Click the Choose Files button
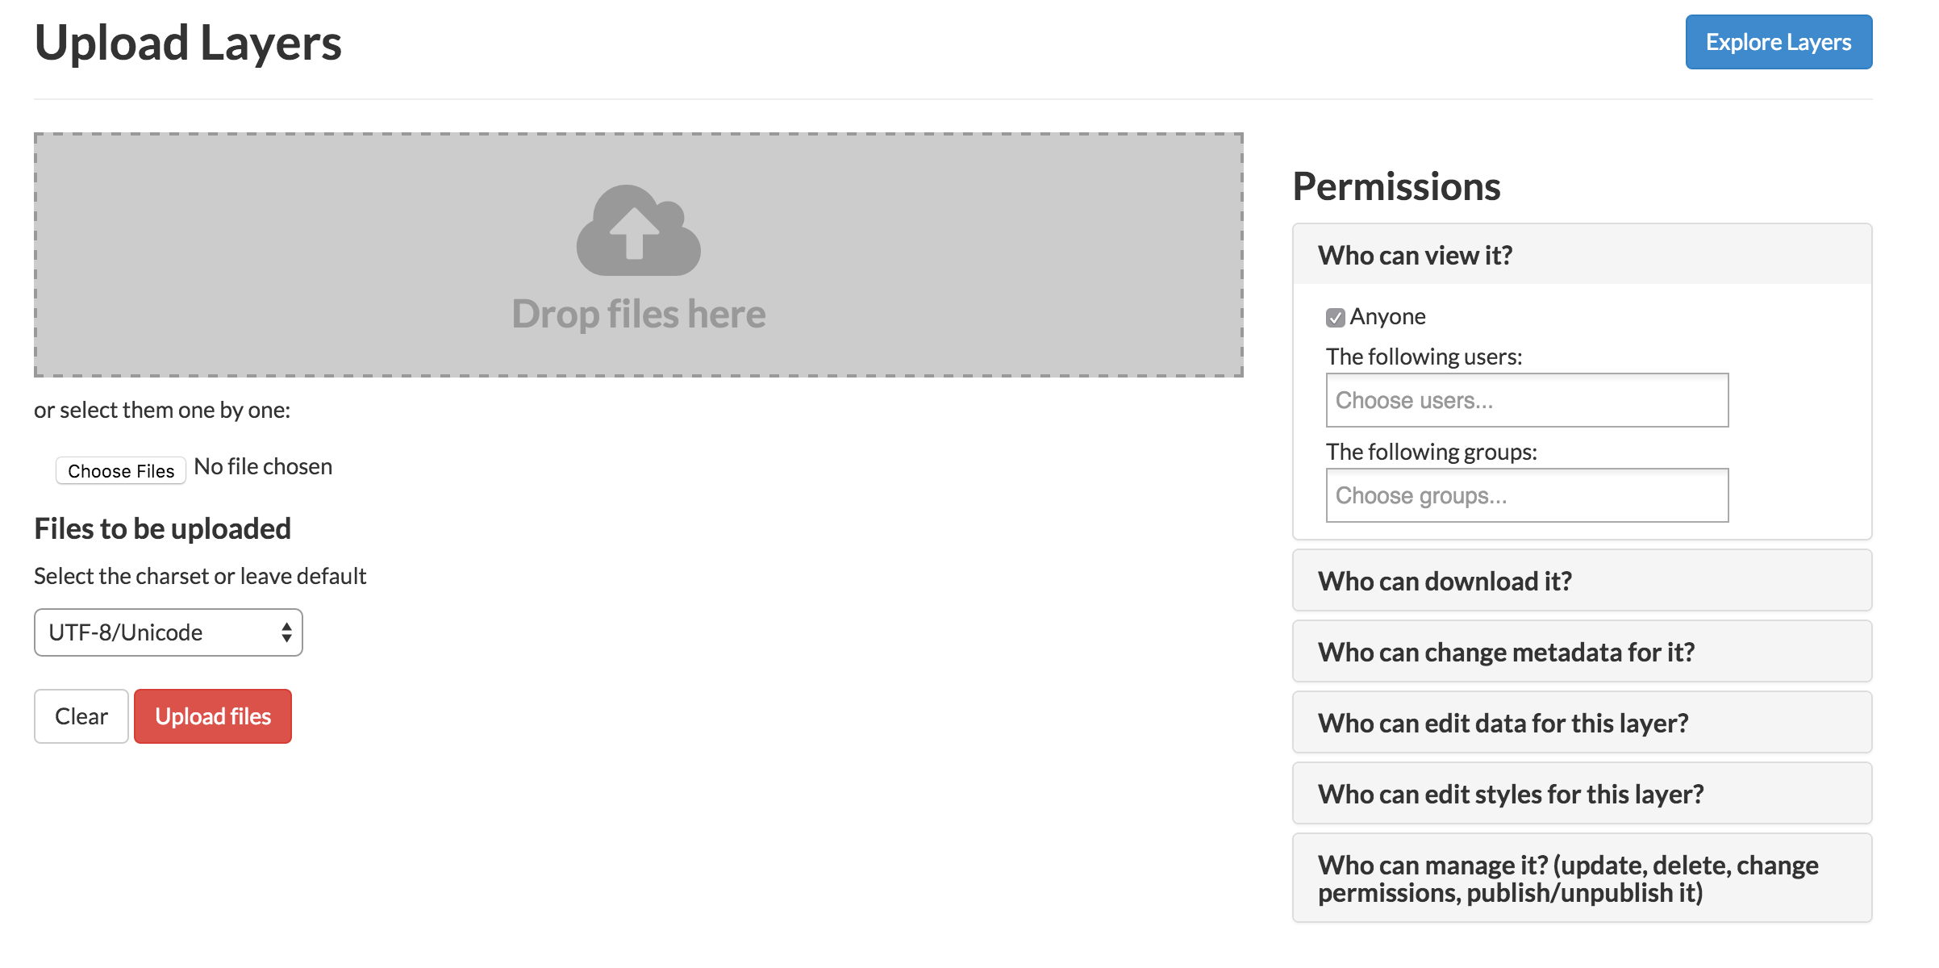 (121, 470)
